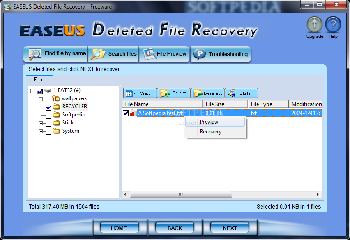
Task: Sort by File Type column header
Action: point(268,104)
